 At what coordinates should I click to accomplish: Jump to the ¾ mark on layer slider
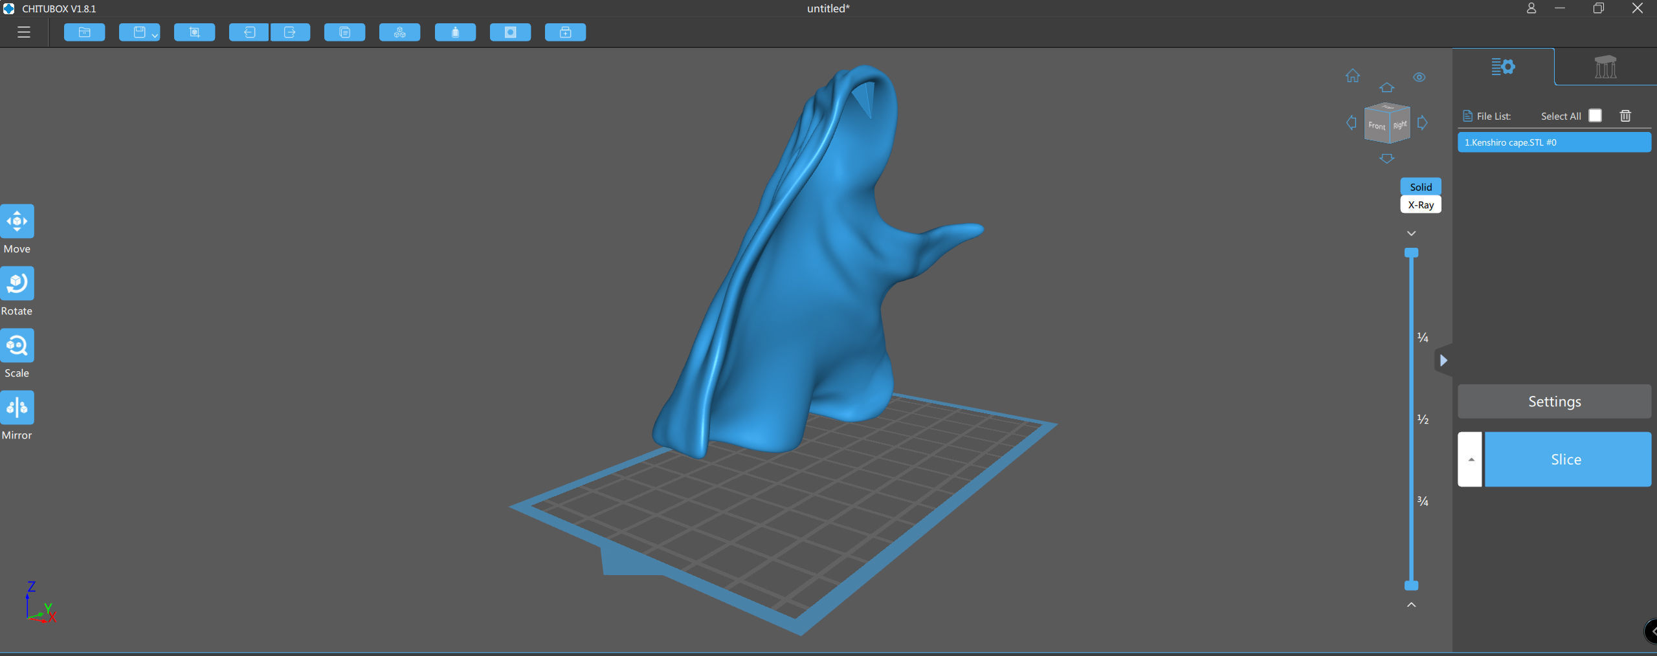(x=1423, y=501)
